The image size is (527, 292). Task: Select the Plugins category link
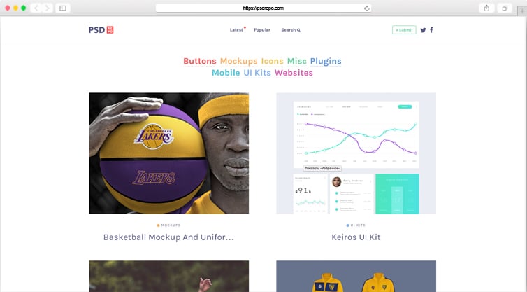point(326,61)
